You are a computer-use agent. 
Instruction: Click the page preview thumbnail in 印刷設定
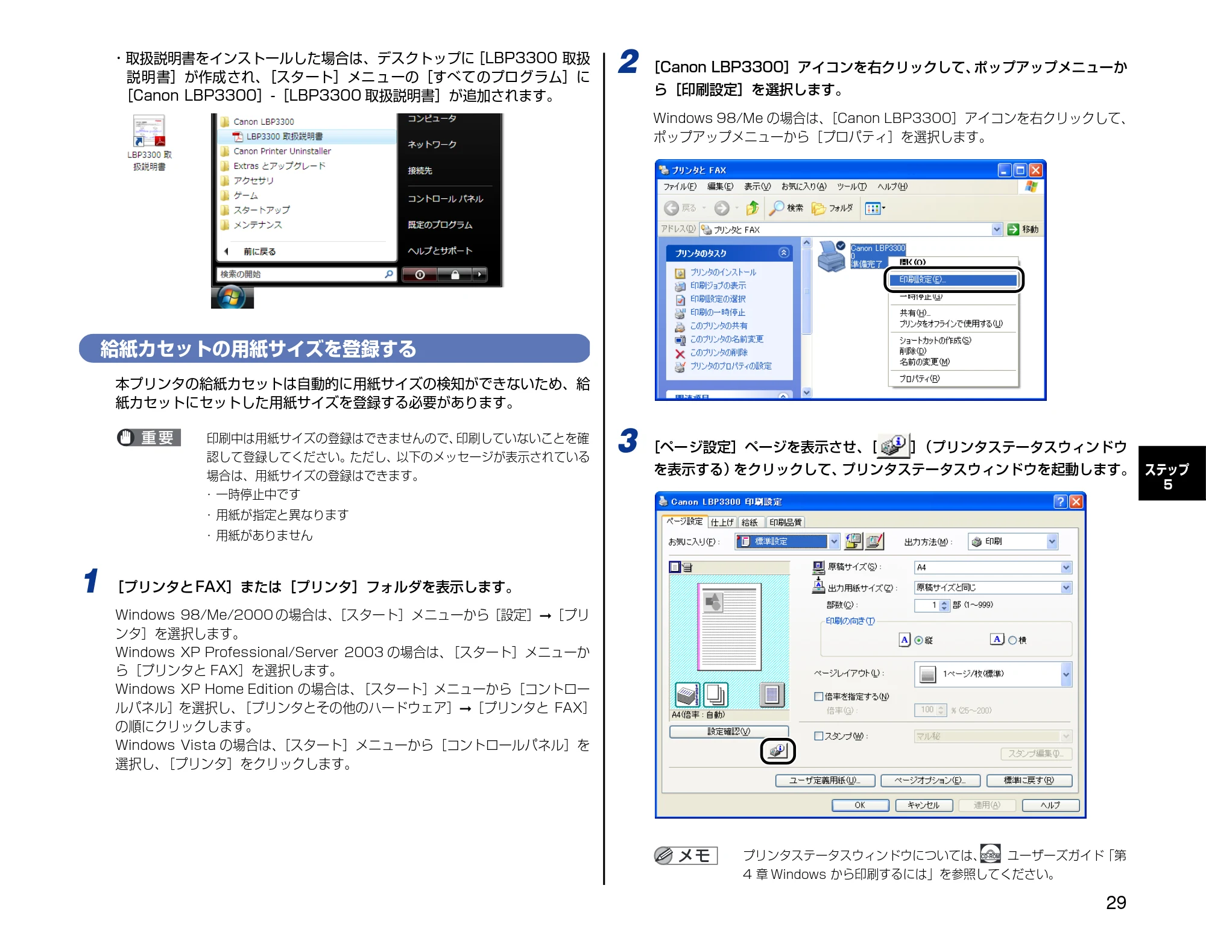click(729, 627)
